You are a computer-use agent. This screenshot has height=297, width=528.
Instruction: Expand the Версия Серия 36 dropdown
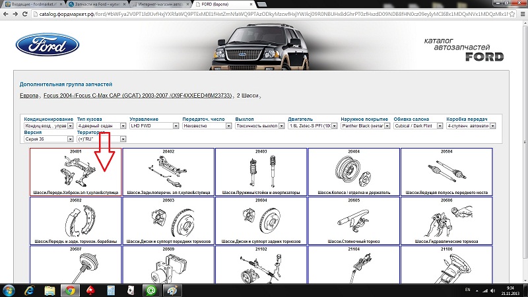tap(48, 139)
